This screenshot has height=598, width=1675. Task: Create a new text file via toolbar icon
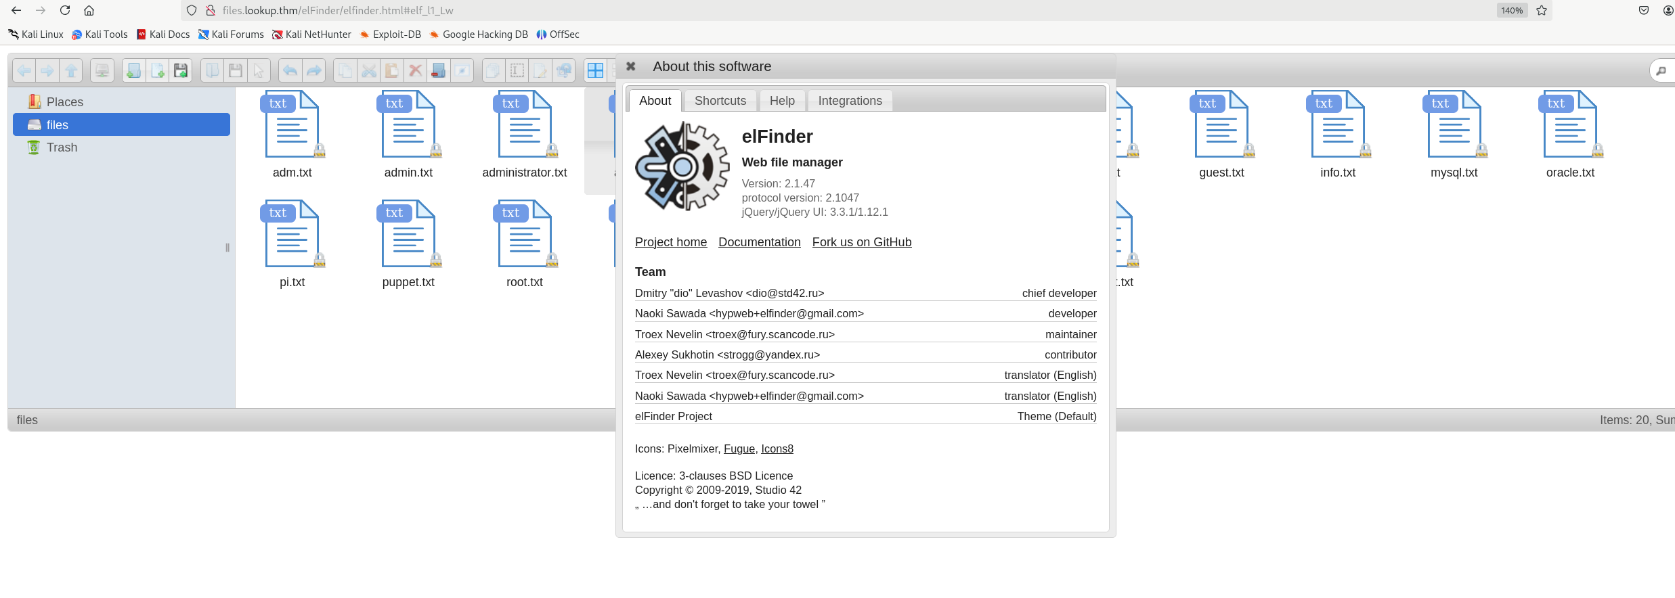(x=158, y=70)
